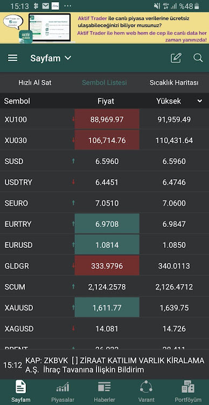The height and width of the screenshot is (405, 209).
Task: Go to Haberler news icon
Action: [x=104, y=387]
